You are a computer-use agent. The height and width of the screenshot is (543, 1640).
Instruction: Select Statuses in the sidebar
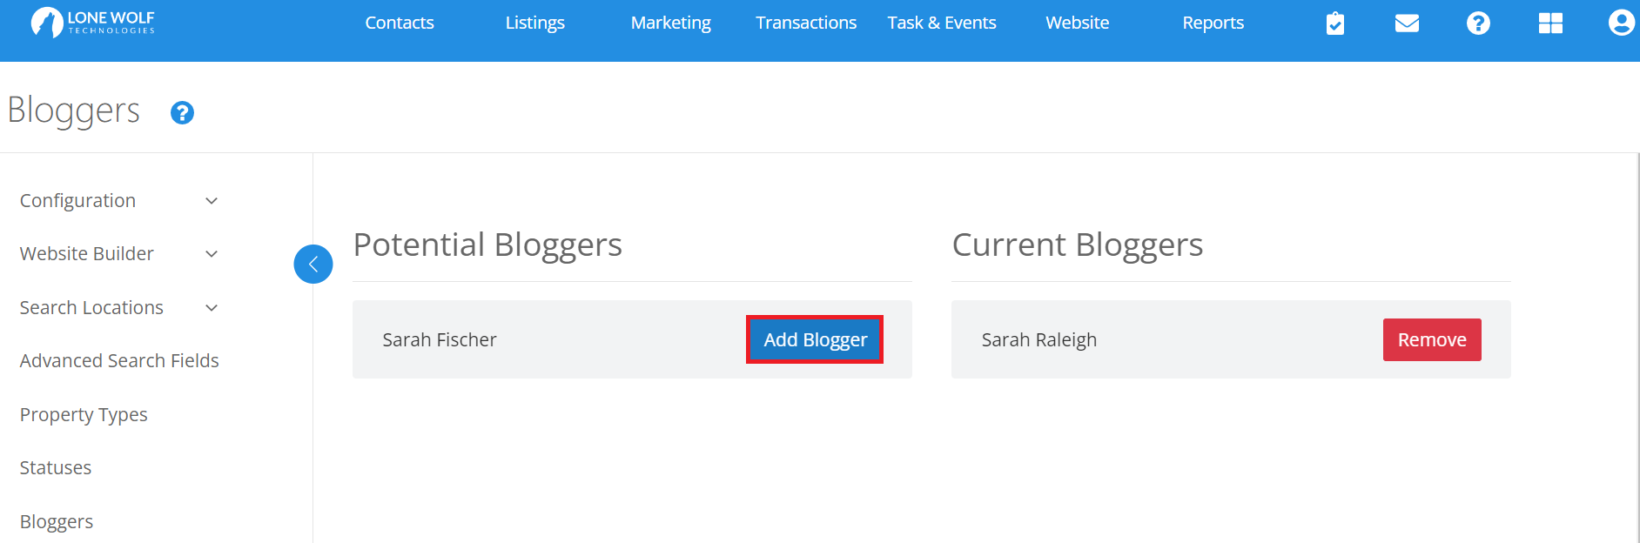click(x=55, y=467)
